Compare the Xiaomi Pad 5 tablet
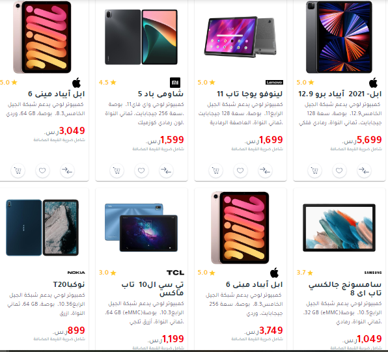Viewport: 388px width, 352px height. [166, 170]
